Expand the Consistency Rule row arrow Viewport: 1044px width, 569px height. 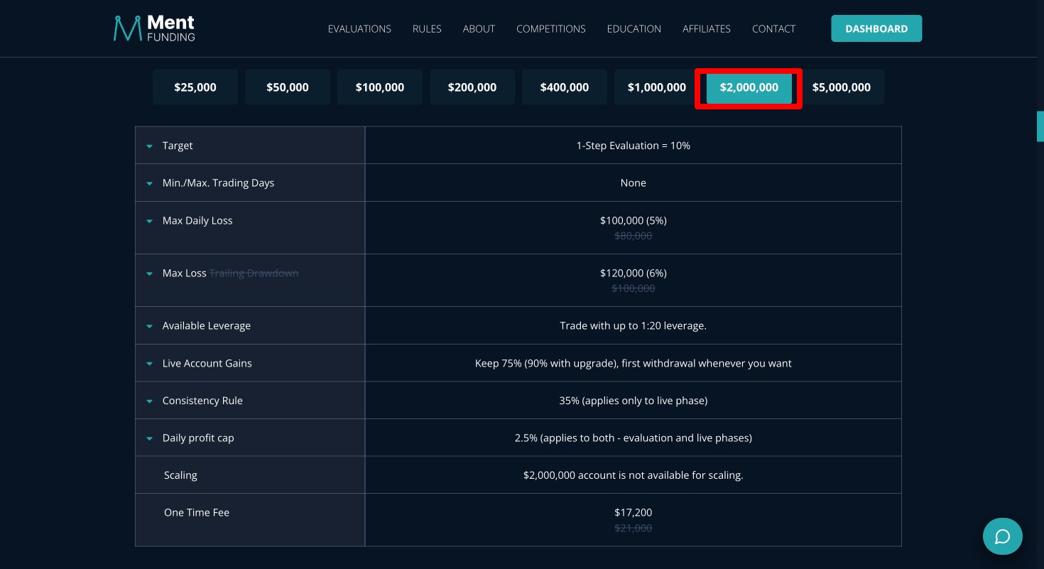click(149, 401)
